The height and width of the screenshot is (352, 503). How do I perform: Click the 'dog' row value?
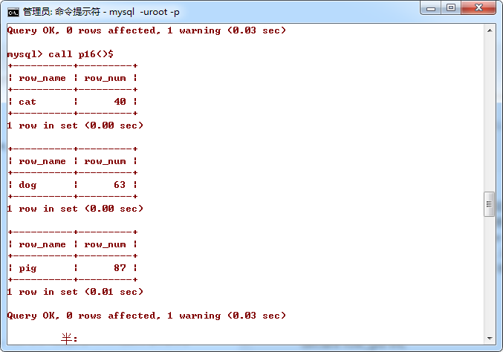click(x=27, y=185)
